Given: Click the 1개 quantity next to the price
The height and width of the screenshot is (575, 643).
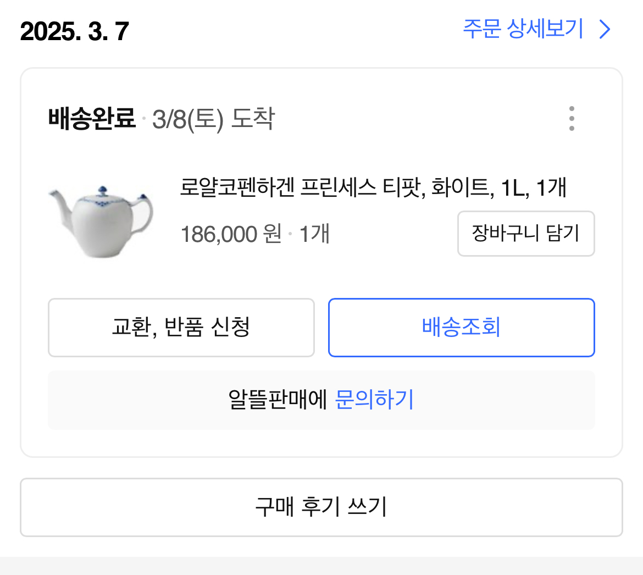Looking at the screenshot, I should 314,235.
